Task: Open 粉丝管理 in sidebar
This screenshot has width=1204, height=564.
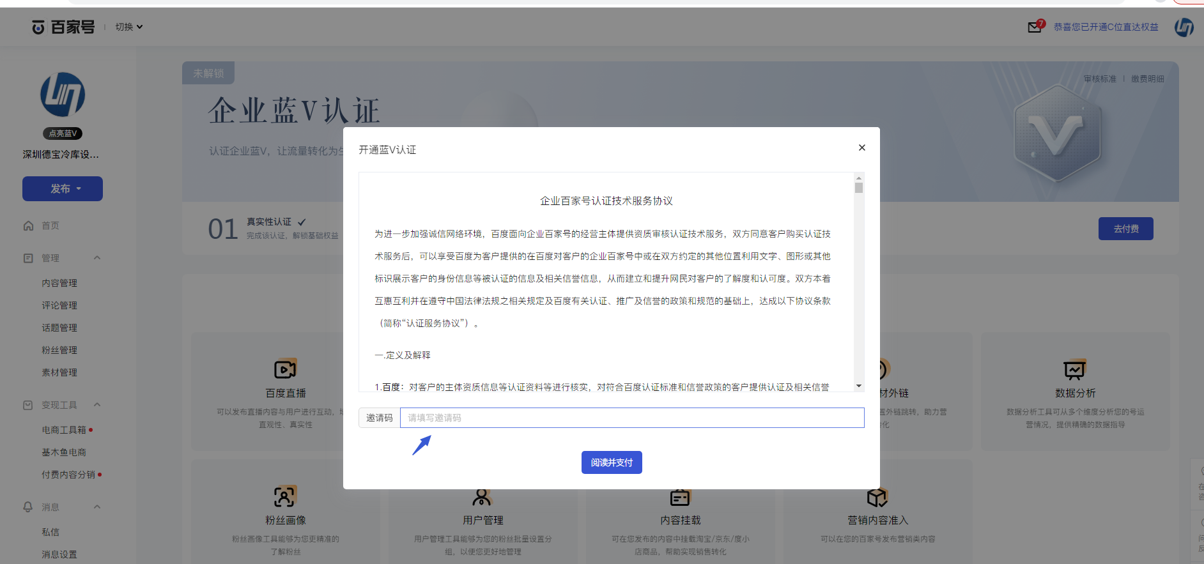Action: [59, 350]
